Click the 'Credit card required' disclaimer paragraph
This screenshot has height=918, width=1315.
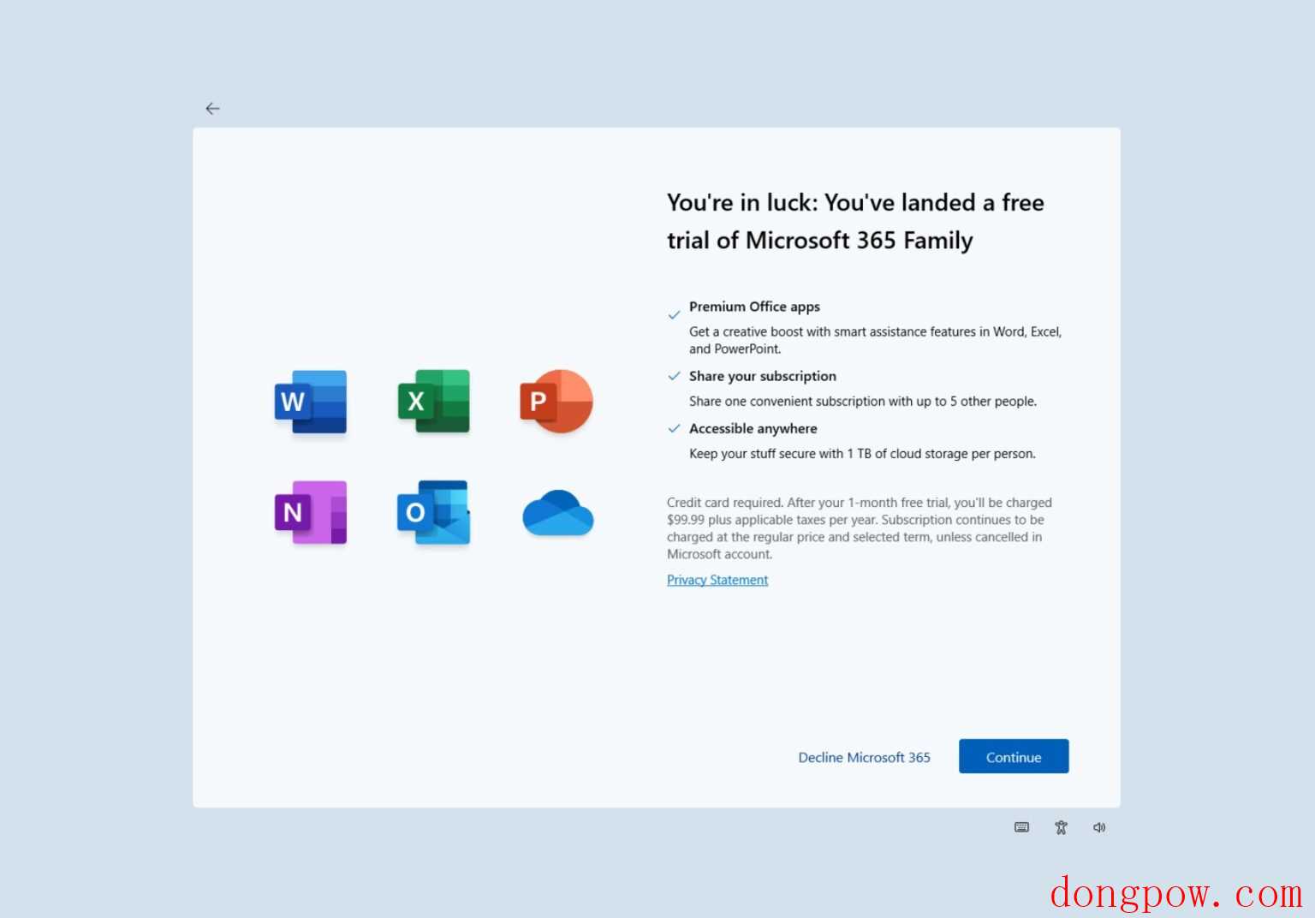[860, 528]
